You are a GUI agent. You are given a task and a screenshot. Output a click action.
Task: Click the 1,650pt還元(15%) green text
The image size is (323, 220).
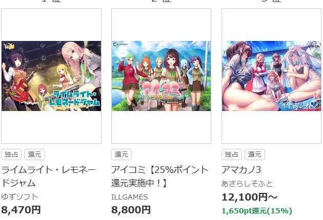point(257,211)
